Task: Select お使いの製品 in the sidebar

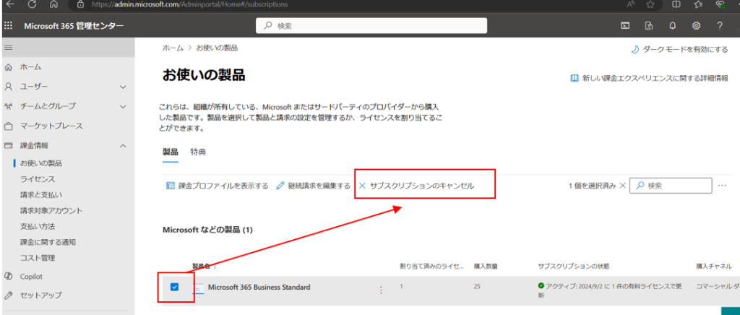Action: coord(41,163)
